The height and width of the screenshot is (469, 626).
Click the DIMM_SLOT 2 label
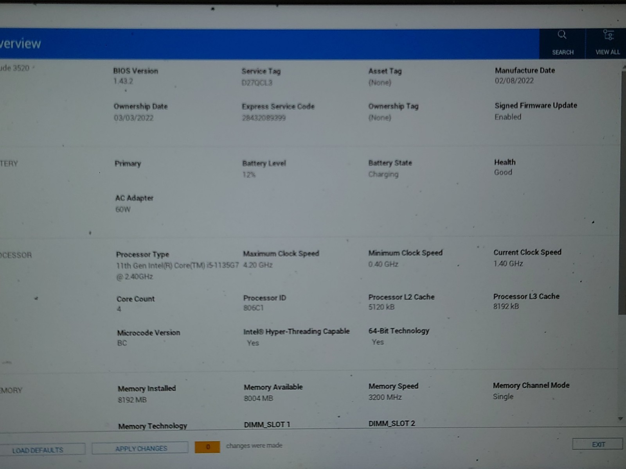[x=392, y=423]
